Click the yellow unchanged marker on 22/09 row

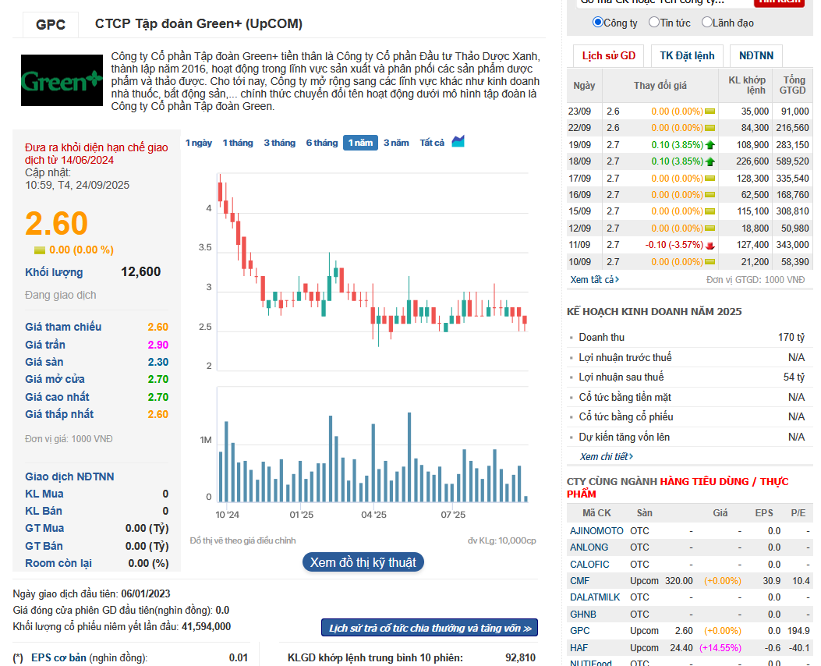click(x=710, y=128)
